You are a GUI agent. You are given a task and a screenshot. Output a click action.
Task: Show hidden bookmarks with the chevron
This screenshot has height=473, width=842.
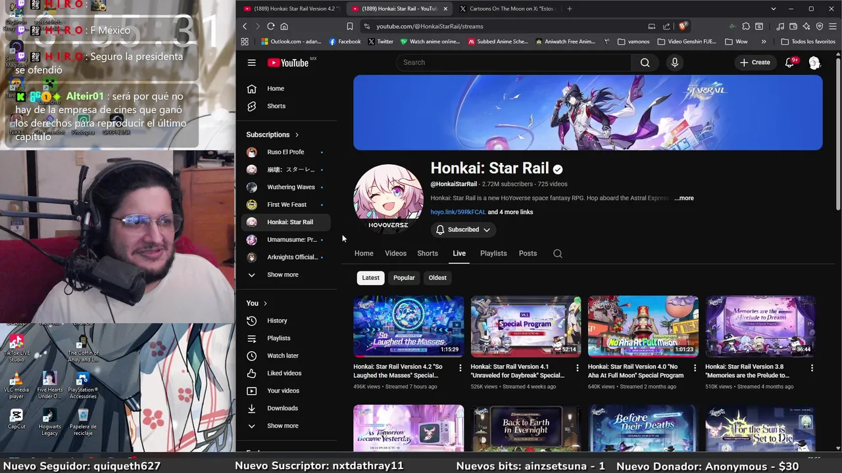click(764, 41)
